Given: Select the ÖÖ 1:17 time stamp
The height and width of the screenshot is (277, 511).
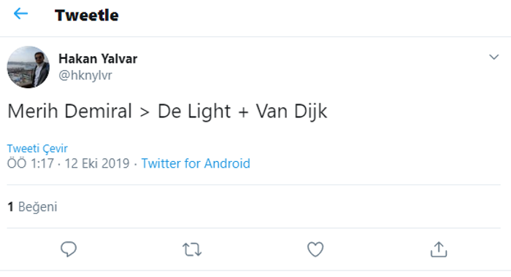Looking at the screenshot, I should [x=31, y=163].
